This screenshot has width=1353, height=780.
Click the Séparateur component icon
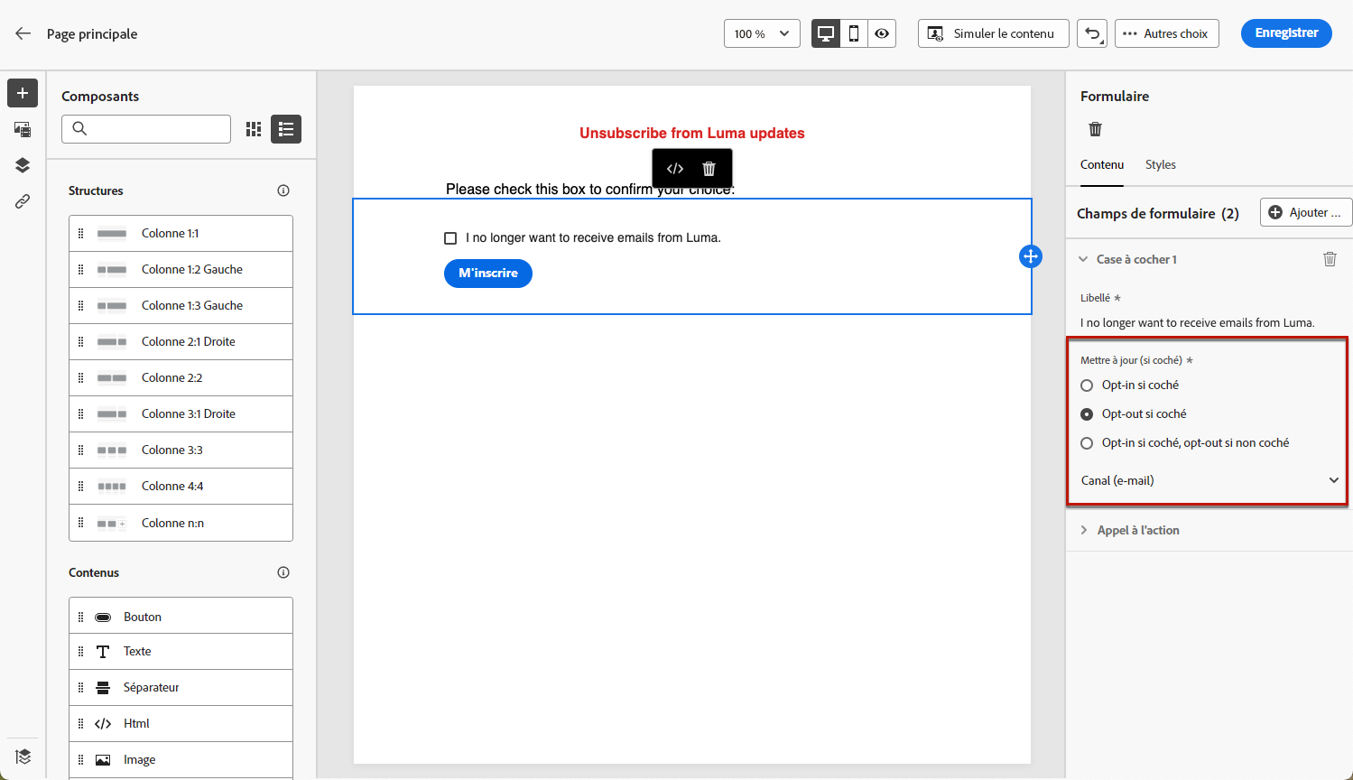(103, 688)
